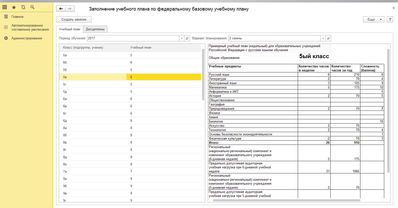Image resolution: width=398 pixels, height=208 pixels.
Task: Click the class list vertical scrollbar
Action: tap(203, 75)
